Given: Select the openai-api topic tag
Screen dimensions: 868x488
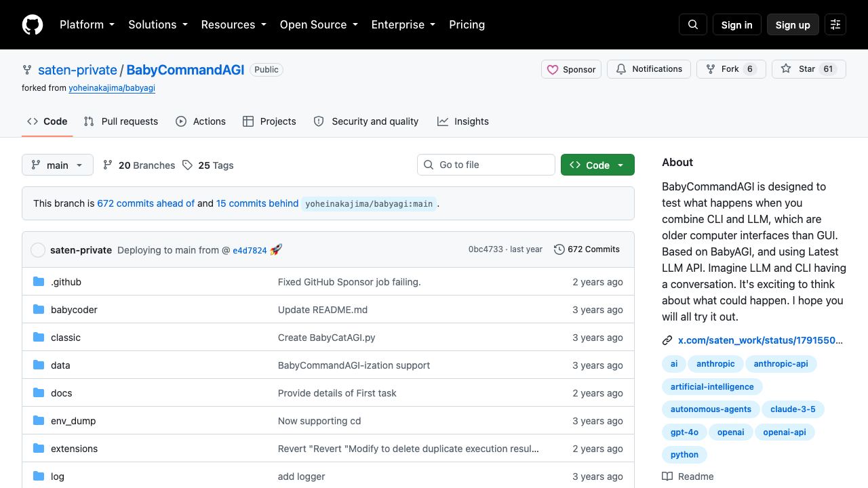Looking at the screenshot, I should point(785,432).
